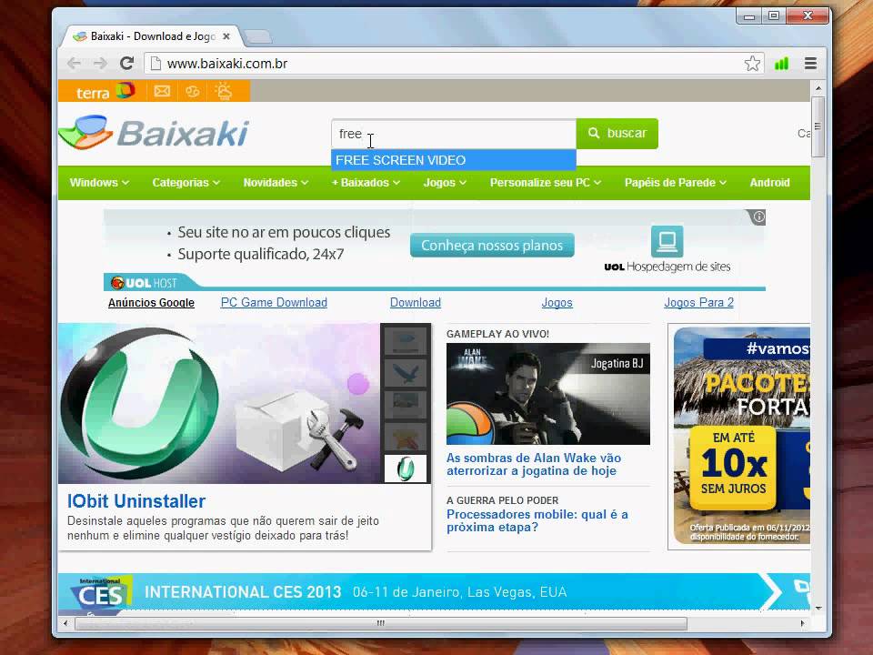Minimize the Chrome window

tap(749, 16)
